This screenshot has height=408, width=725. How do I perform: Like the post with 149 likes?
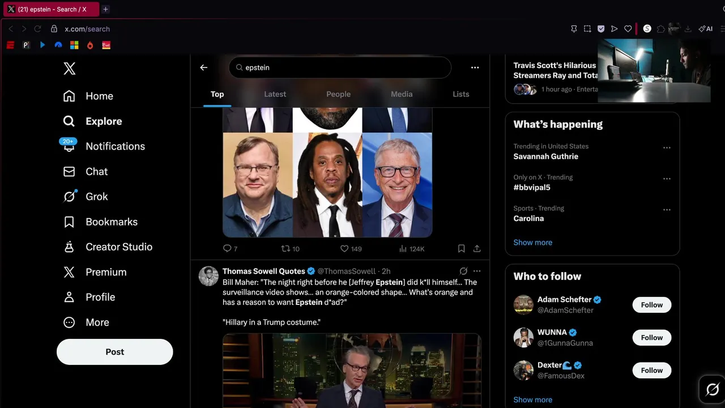(x=351, y=248)
